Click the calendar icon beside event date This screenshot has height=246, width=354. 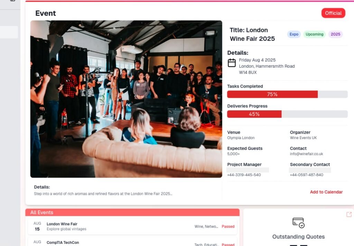click(x=232, y=63)
